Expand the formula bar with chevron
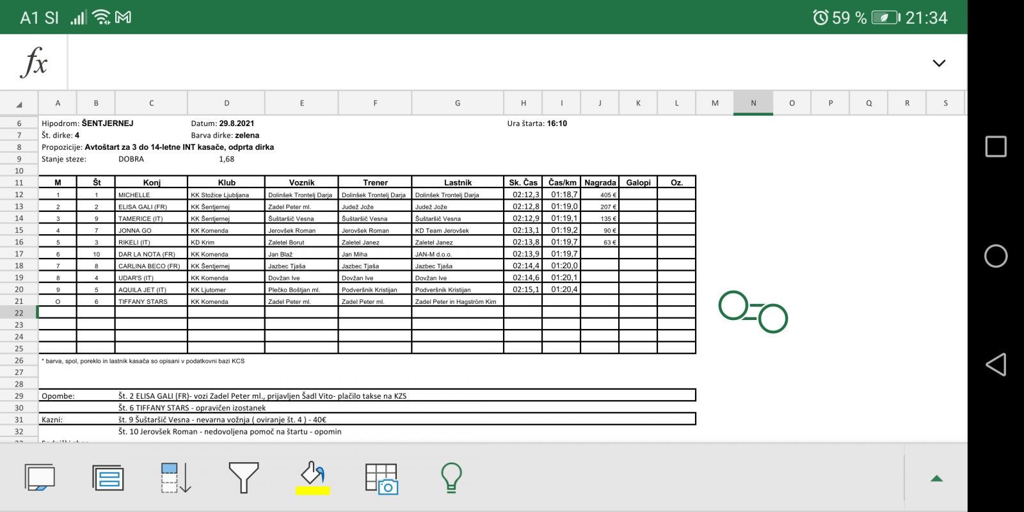 pyautogui.click(x=939, y=63)
